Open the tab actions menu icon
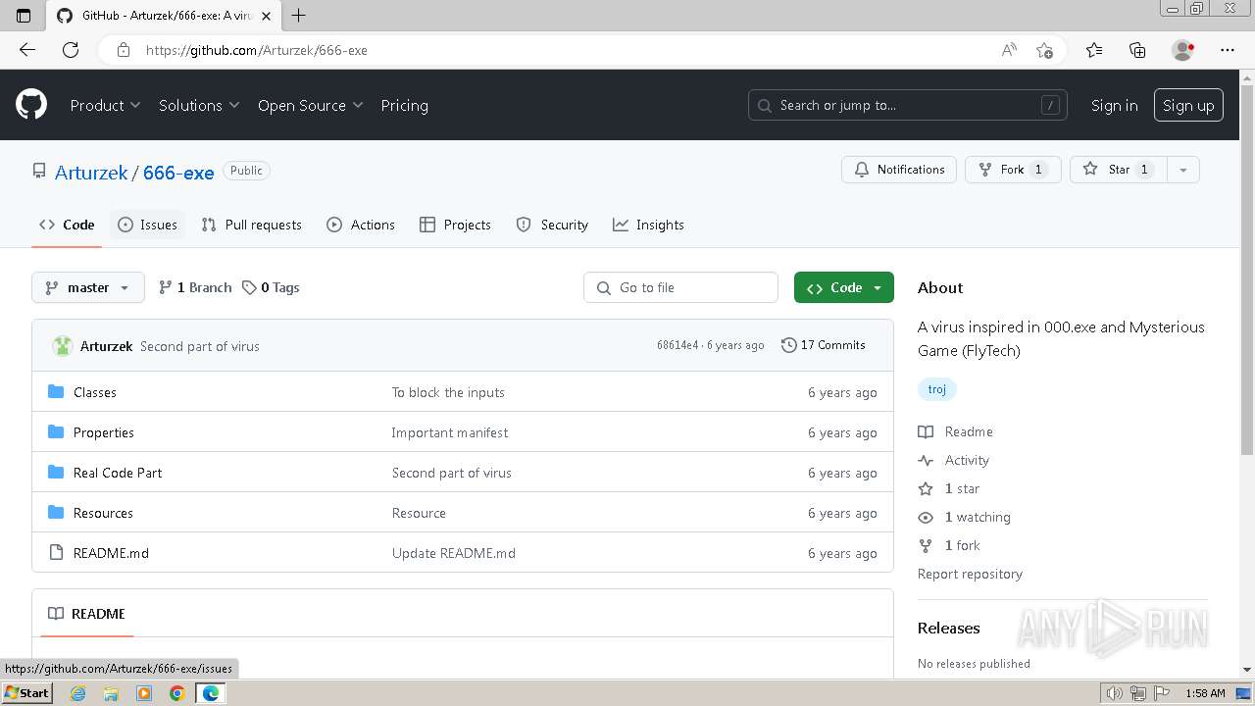The image size is (1255, 706). (24, 16)
